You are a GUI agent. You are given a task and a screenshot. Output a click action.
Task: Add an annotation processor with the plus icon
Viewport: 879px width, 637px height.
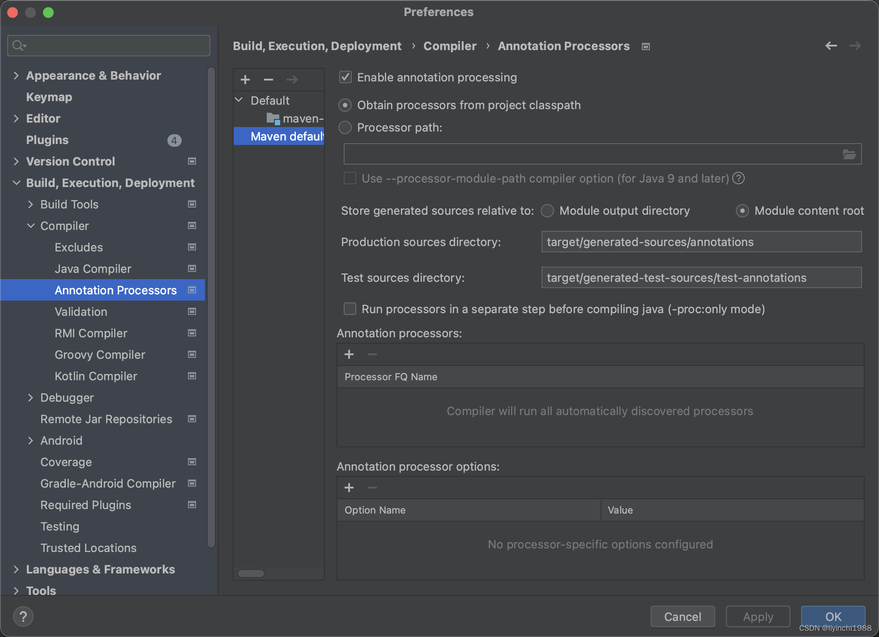pyautogui.click(x=349, y=354)
